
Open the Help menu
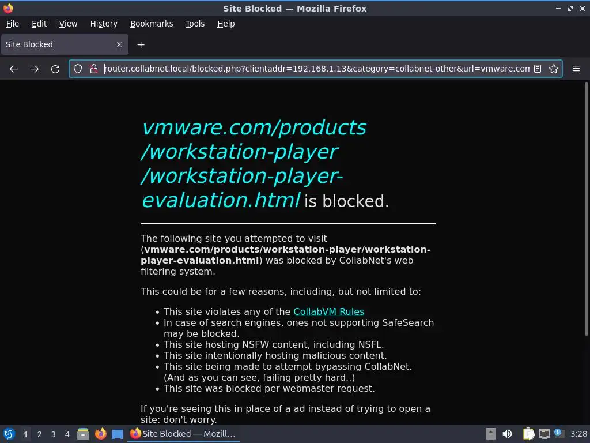tap(226, 24)
